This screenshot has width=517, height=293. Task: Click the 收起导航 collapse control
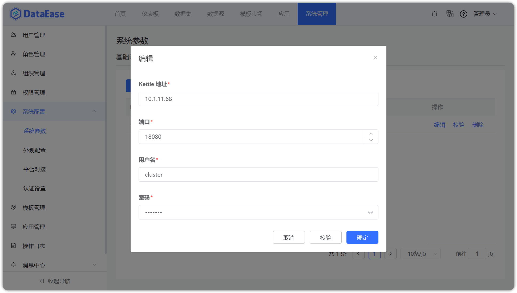[54, 281]
